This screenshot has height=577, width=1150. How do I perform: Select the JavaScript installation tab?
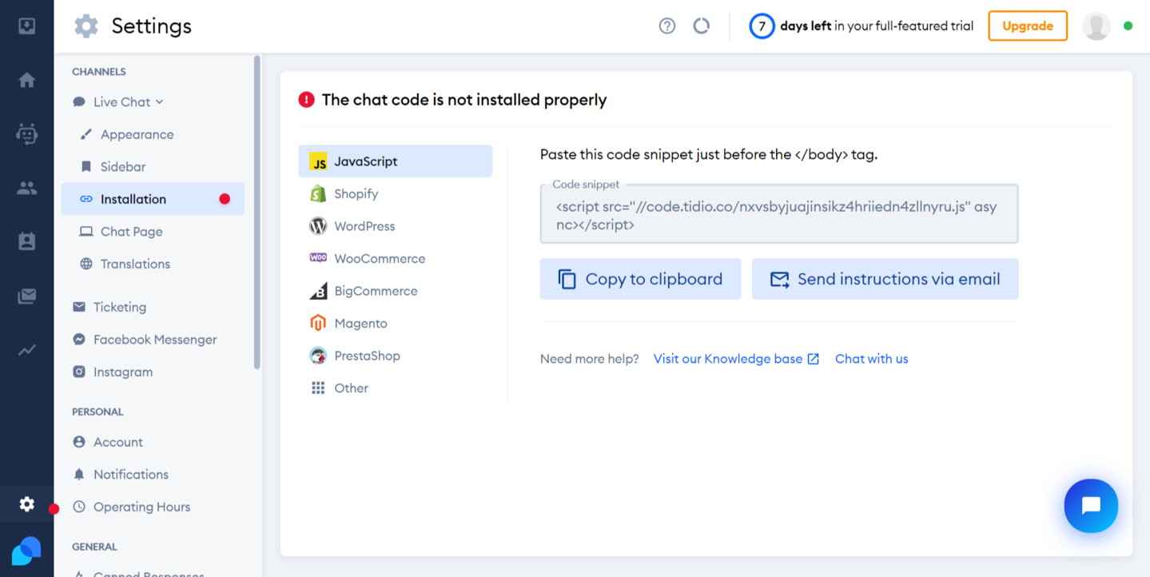[395, 161]
